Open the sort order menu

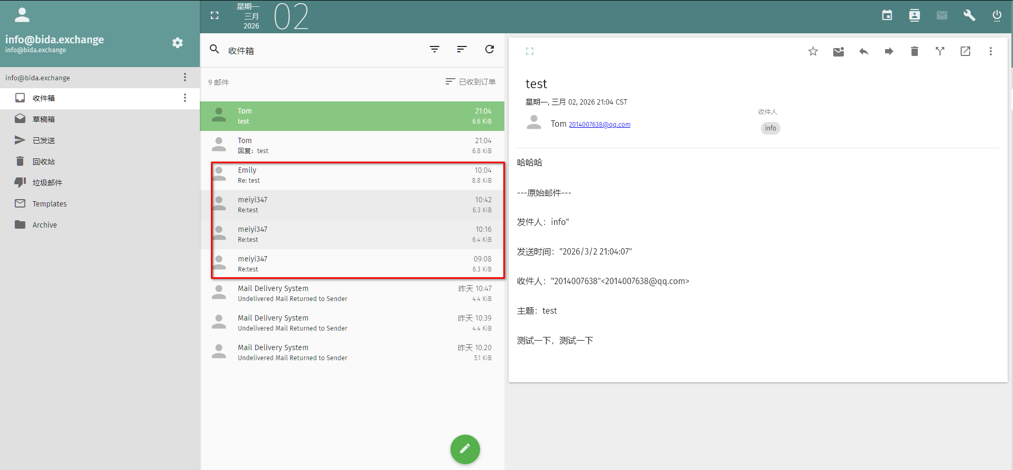(x=462, y=49)
